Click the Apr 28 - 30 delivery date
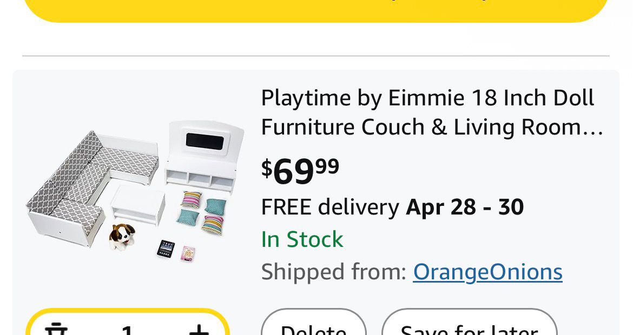 click(465, 207)
